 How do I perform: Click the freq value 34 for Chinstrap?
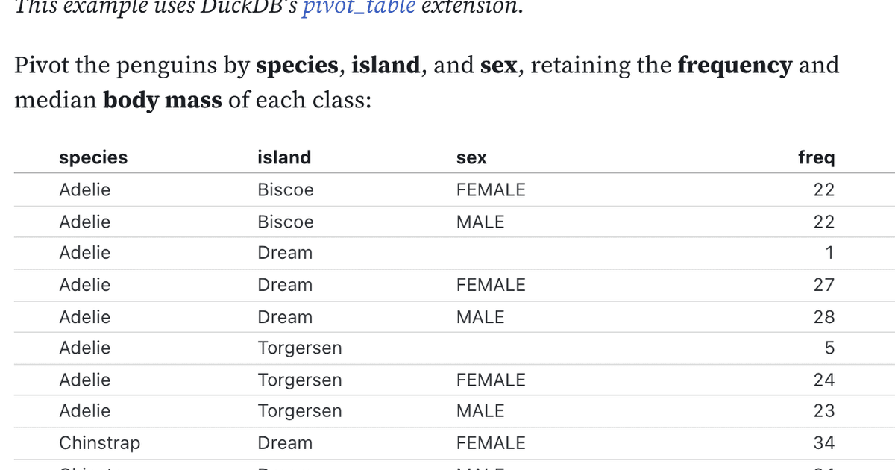coord(823,443)
